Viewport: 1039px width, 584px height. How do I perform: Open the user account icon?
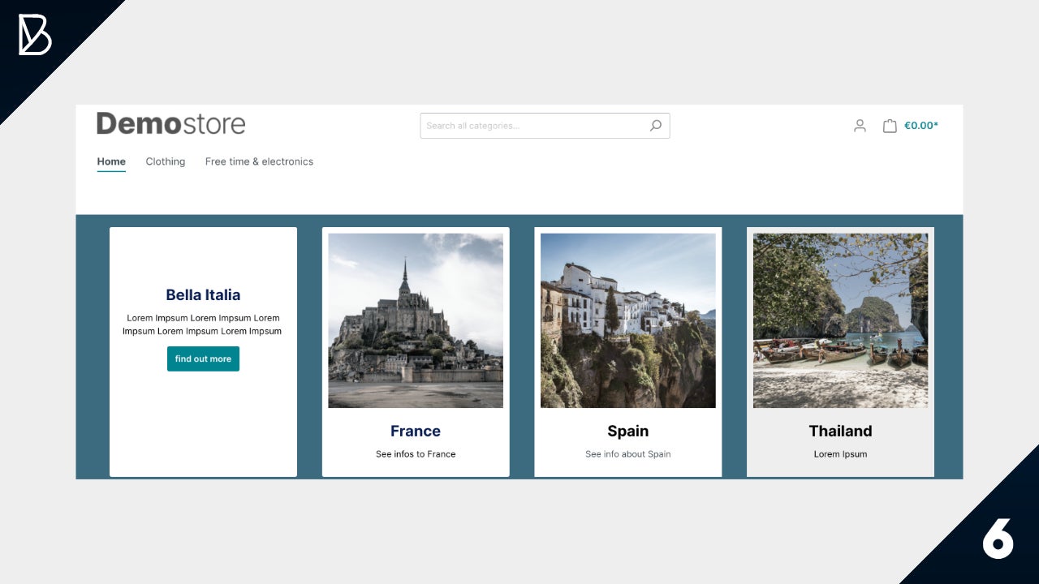coord(860,126)
